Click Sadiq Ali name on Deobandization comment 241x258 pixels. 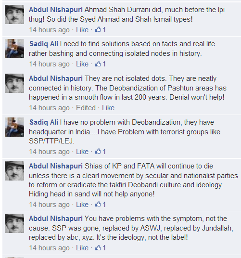(44, 122)
